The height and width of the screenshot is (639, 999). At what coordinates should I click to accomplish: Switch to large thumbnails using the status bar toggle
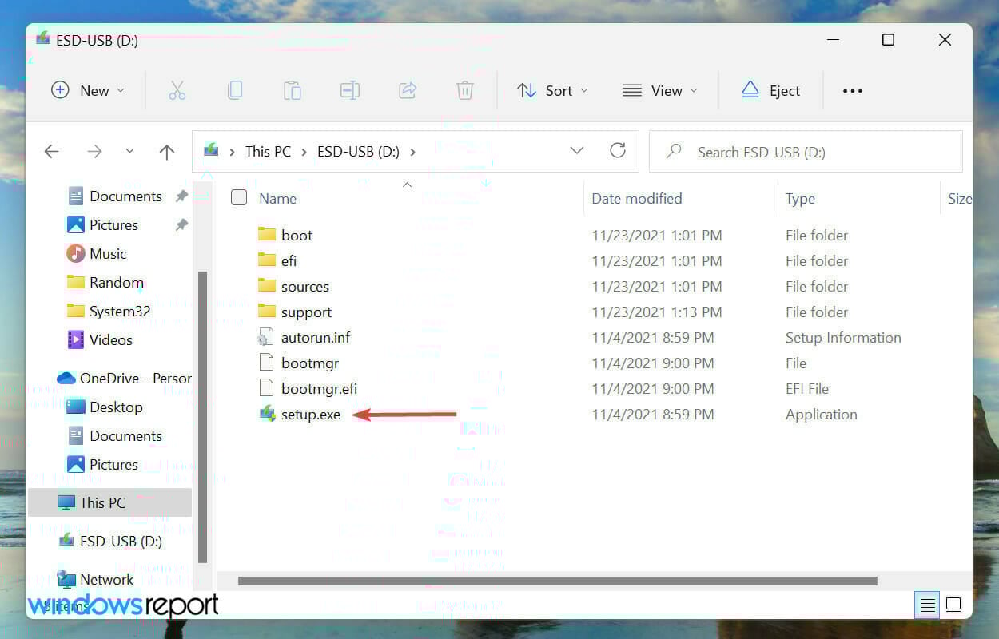coord(953,605)
